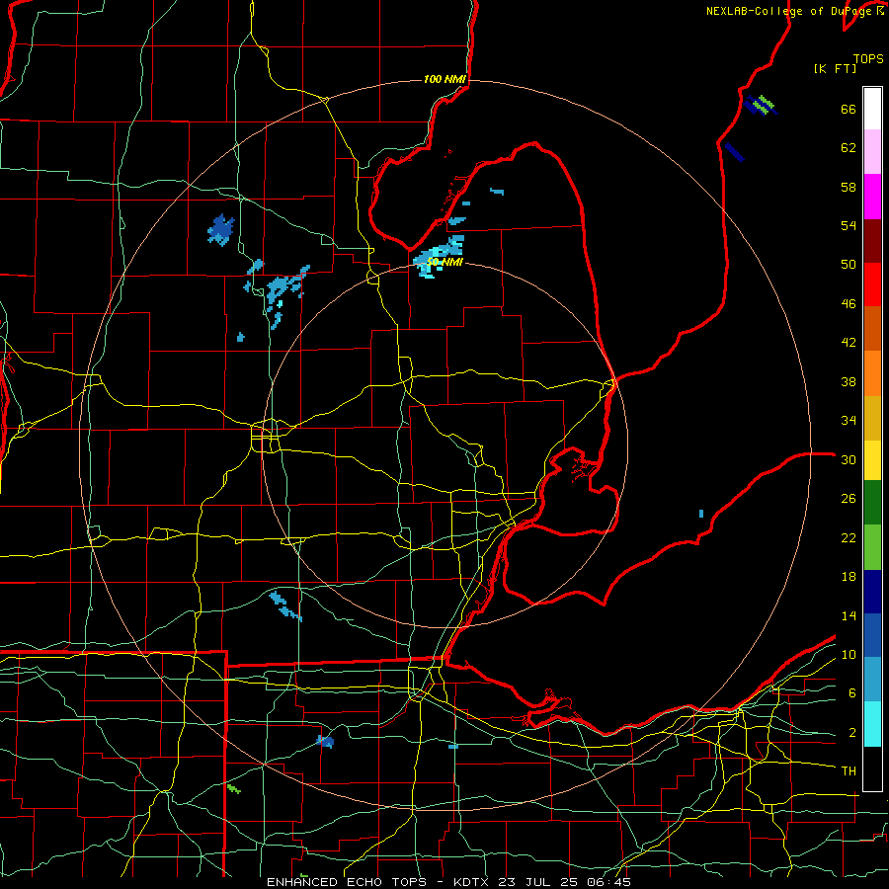Click the TH legend label
Image resolution: width=889 pixels, height=889 pixels.
pos(849,771)
